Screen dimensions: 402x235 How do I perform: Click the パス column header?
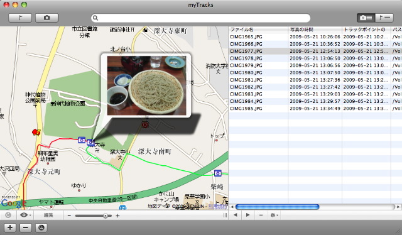(396, 30)
